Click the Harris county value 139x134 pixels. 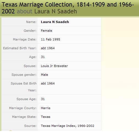click(x=46, y=108)
